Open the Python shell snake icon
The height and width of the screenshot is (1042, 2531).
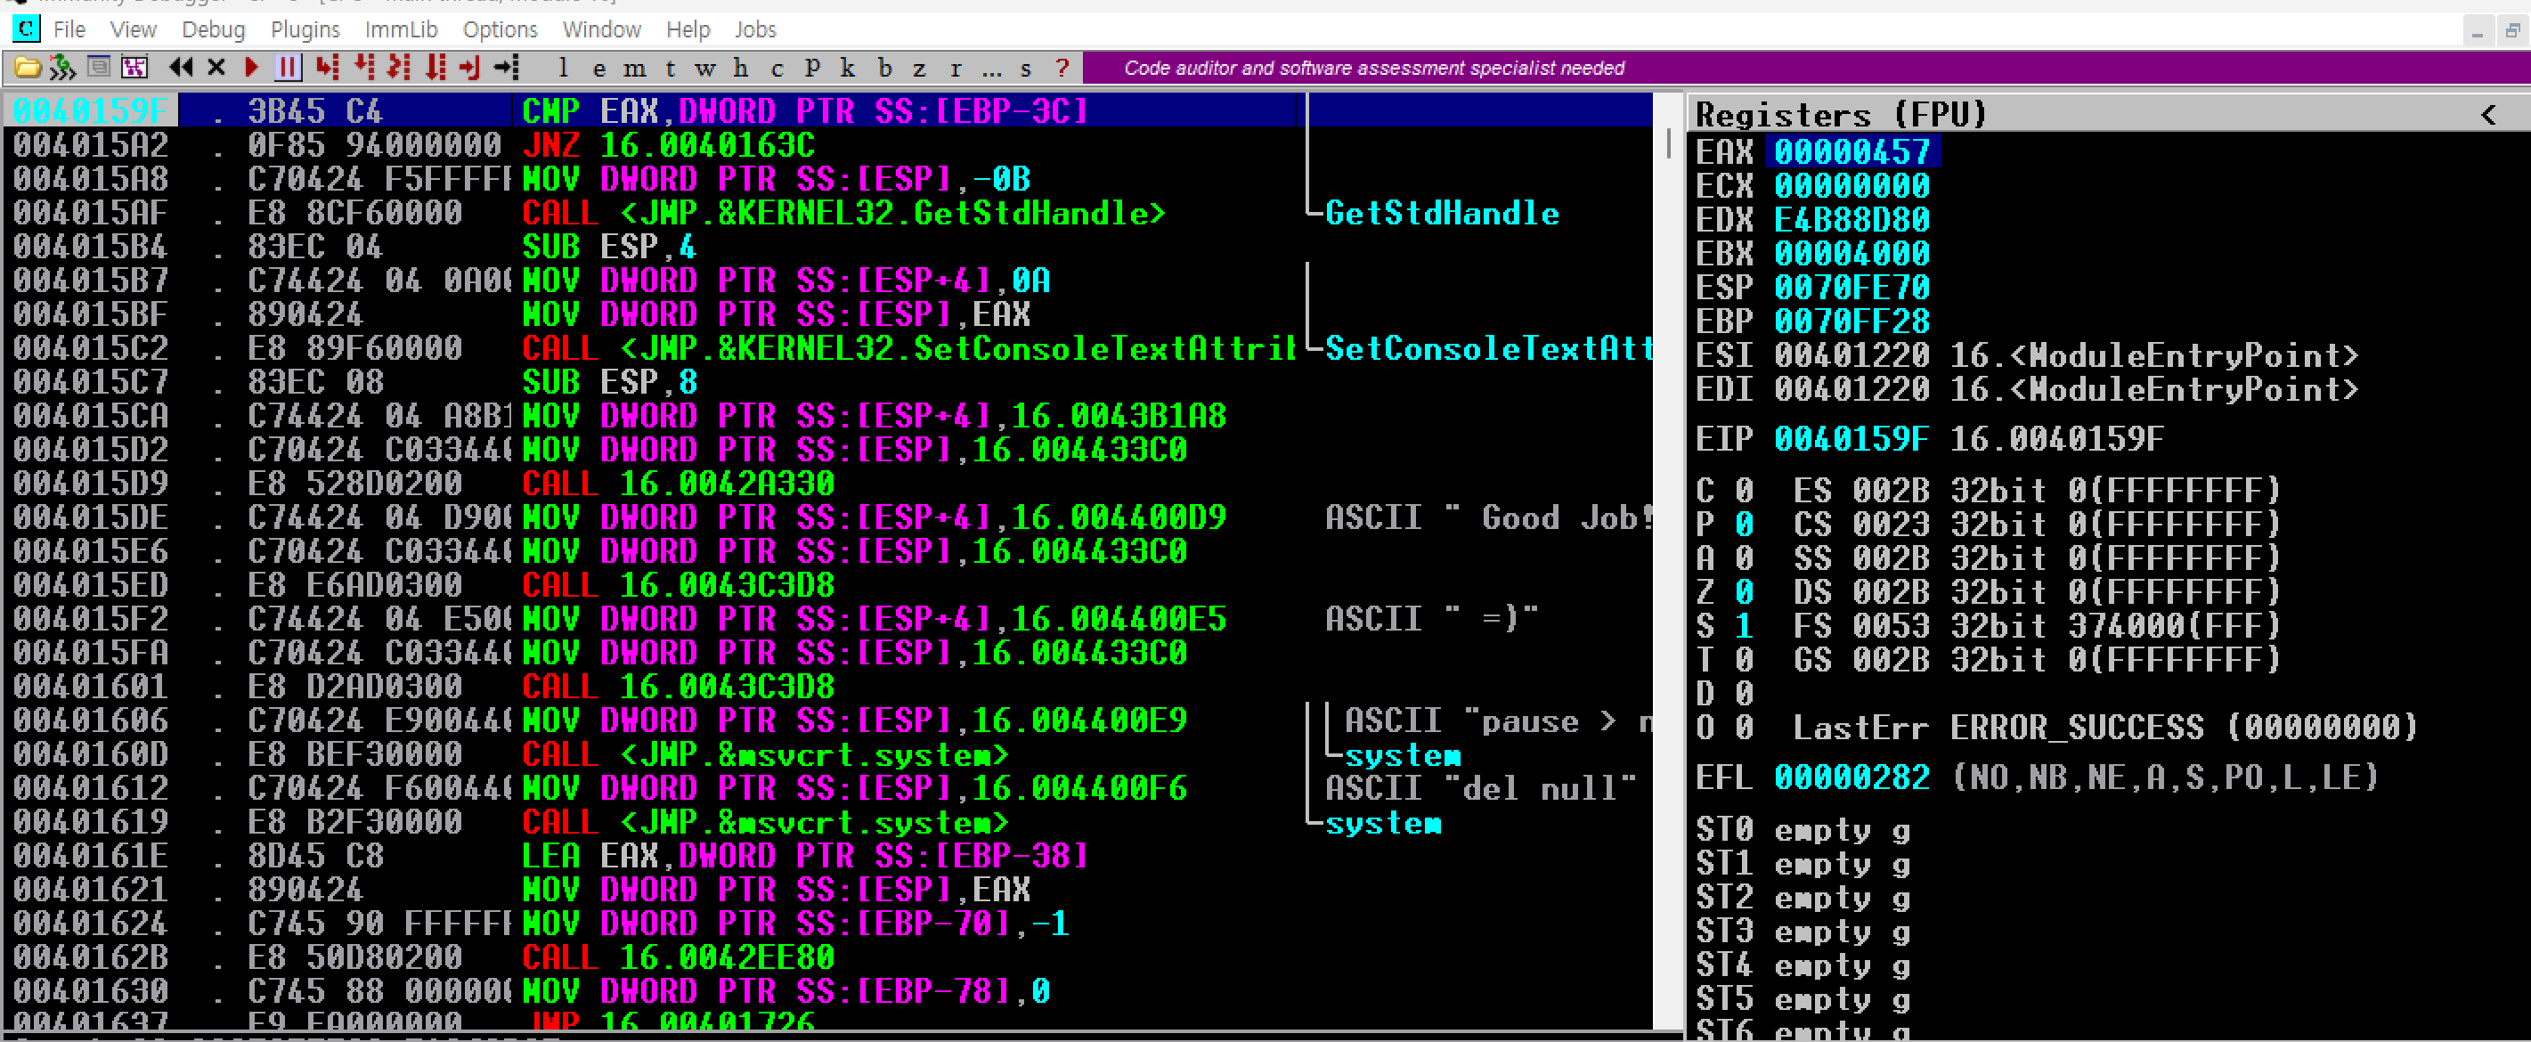63,68
